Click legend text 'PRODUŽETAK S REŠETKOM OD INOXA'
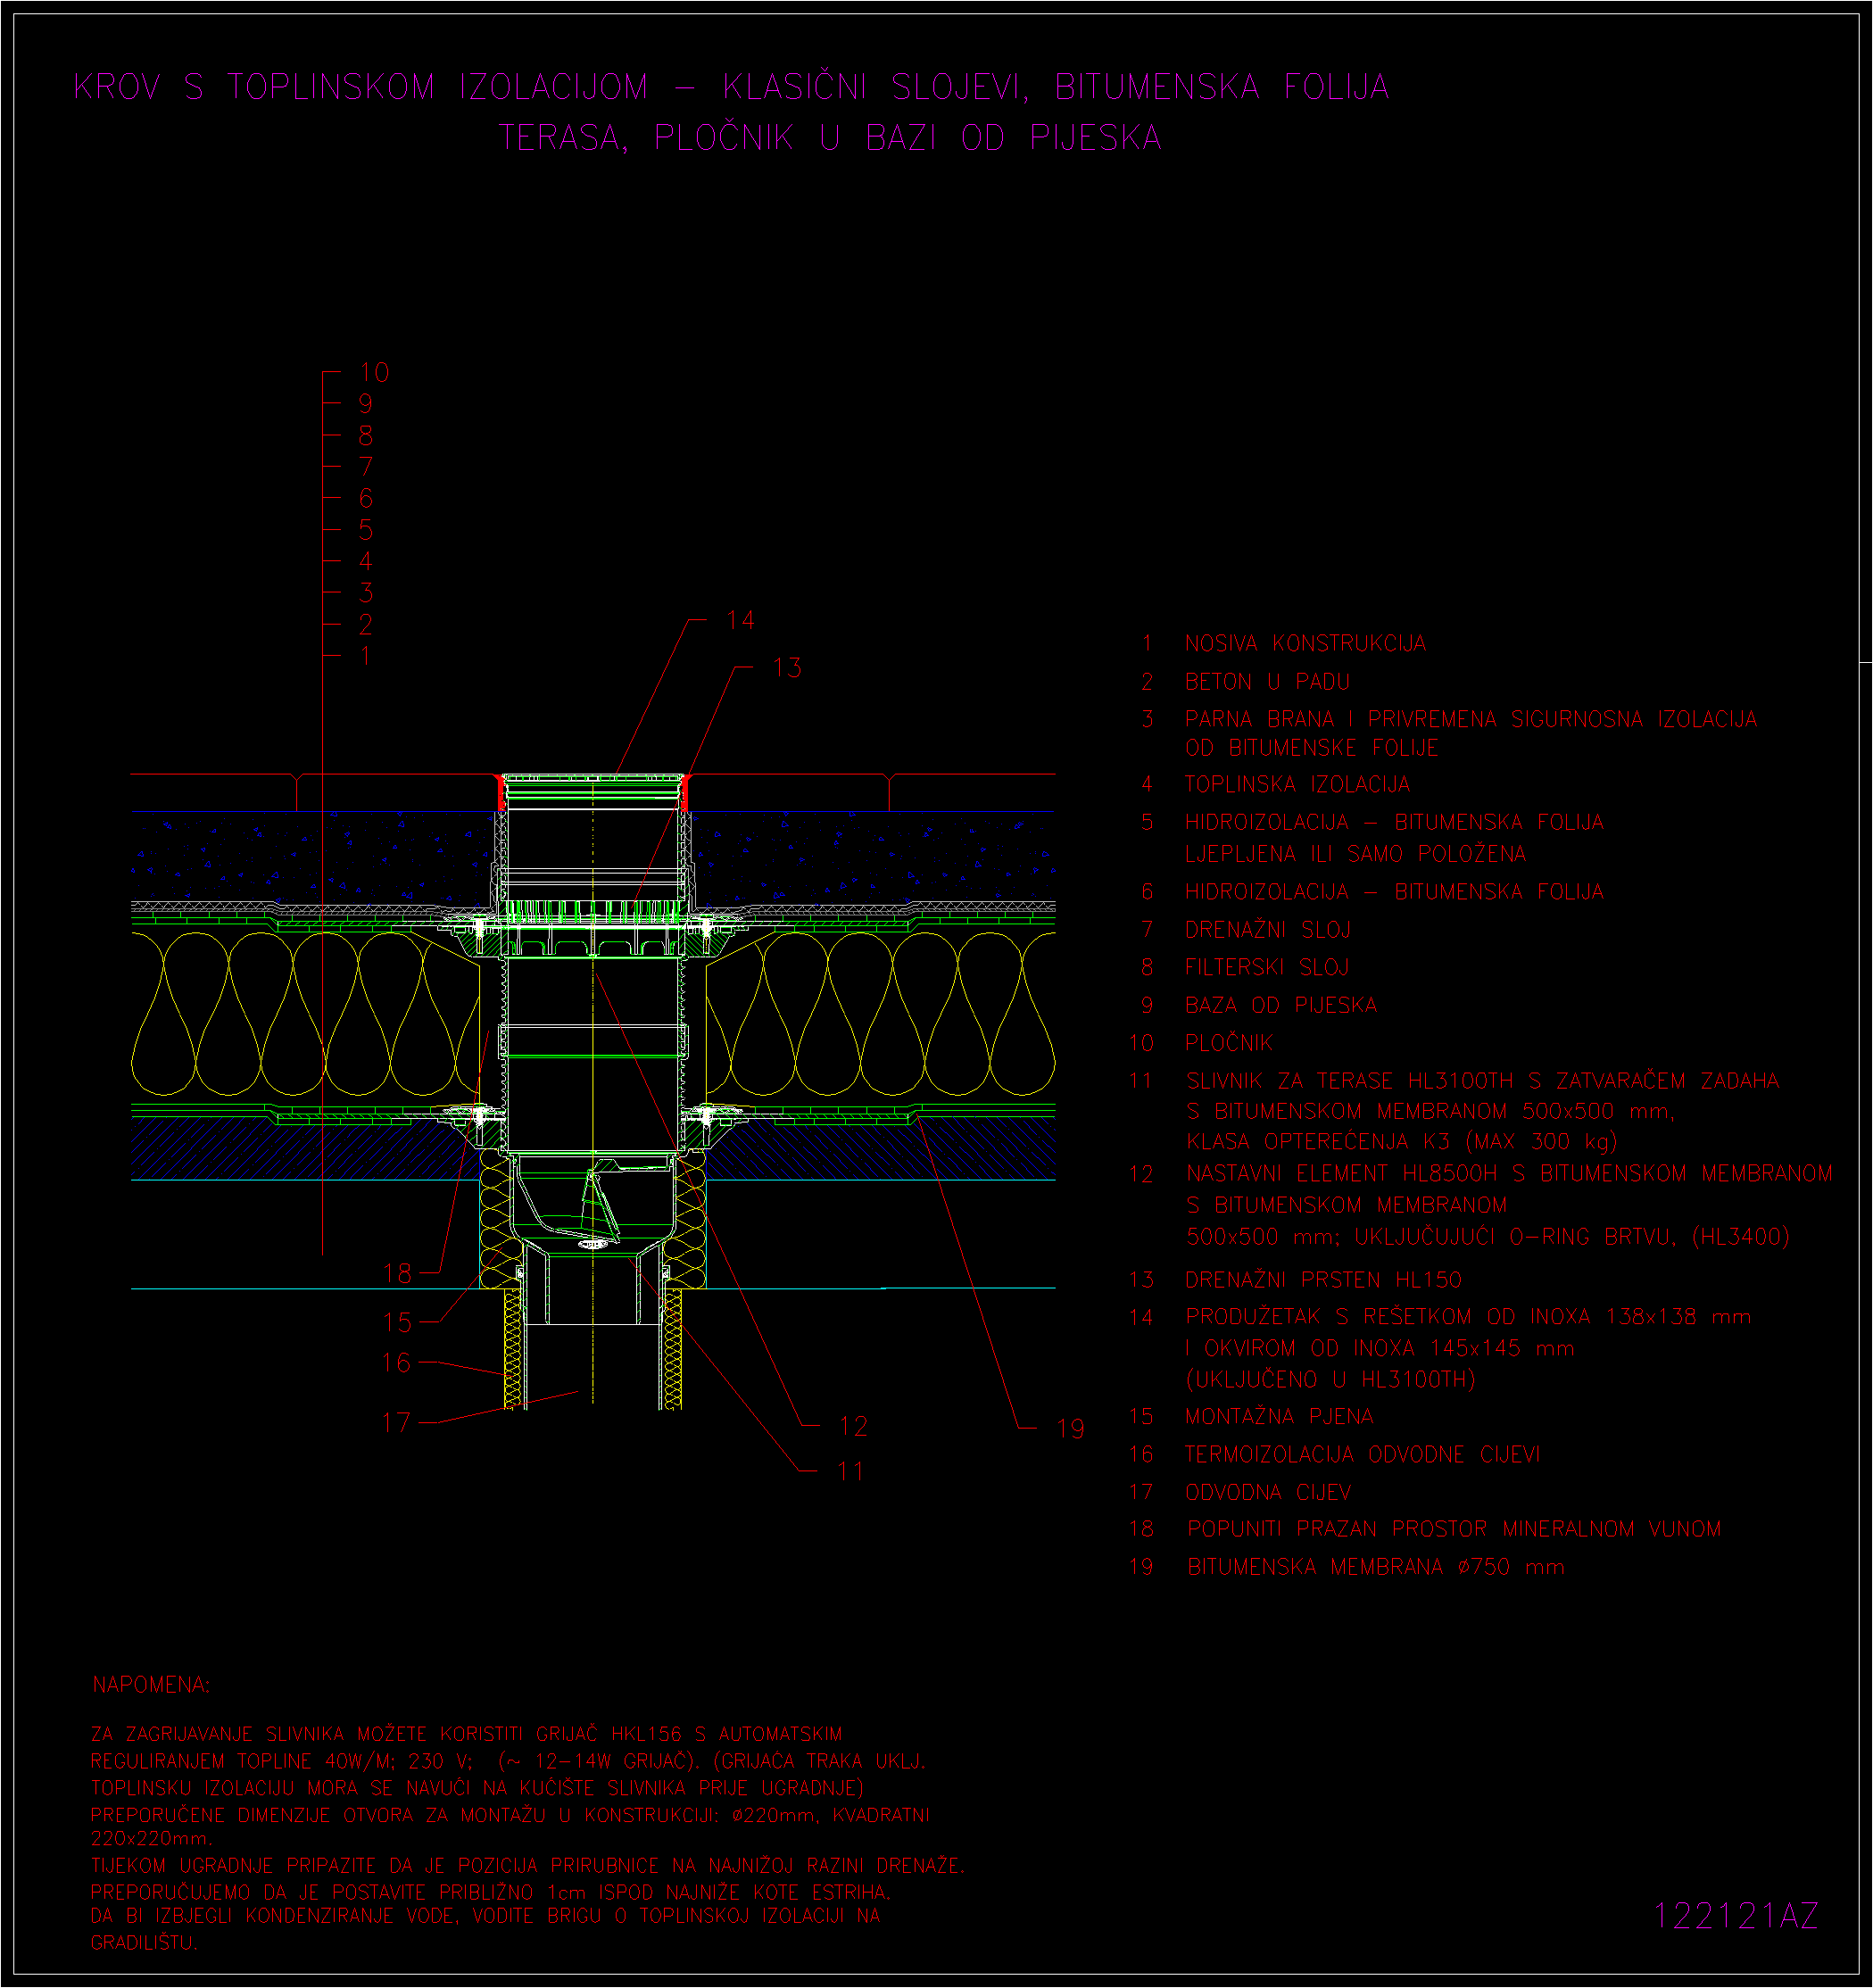 [x=1388, y=1316]
